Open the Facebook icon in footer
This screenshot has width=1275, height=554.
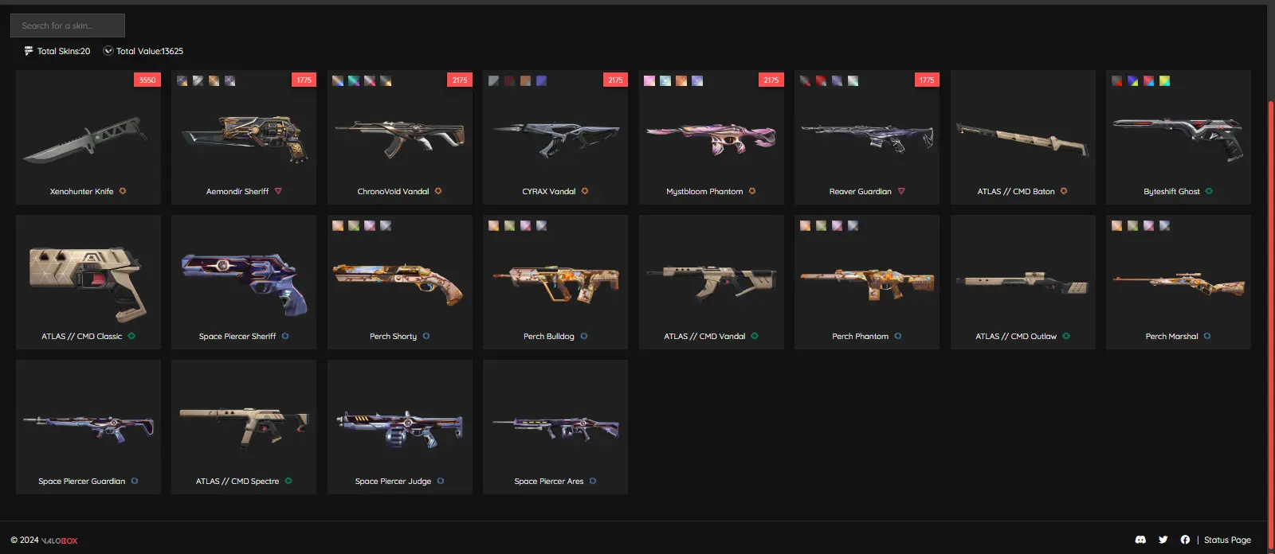tap(1185, 540)
